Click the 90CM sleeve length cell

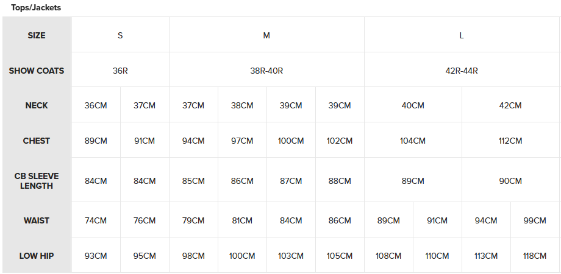click(x=510, y=181)
